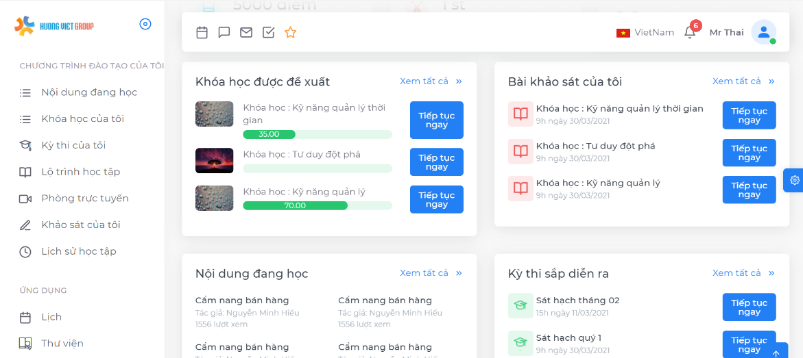This screenshot has width=803, height=358.
Task: Continue the Tư duy đột phá survey
Action: click(x=749, y=153)
